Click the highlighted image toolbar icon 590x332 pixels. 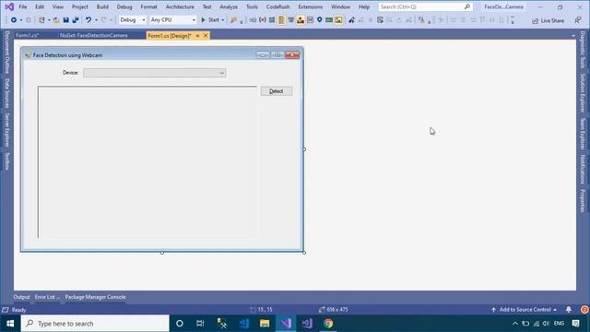(338, 20)
